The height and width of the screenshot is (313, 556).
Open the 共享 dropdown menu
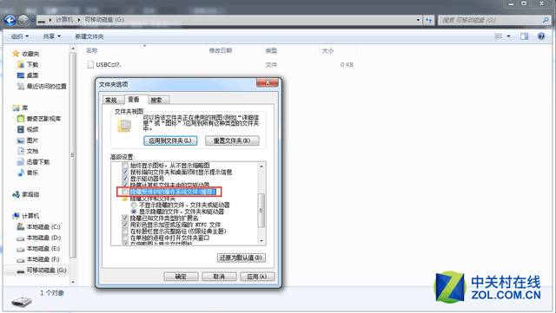click(x=52, y=36)
